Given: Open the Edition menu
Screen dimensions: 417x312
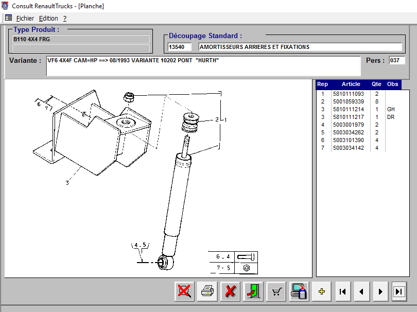Looking at the screenshot, I should coord(48,18).
